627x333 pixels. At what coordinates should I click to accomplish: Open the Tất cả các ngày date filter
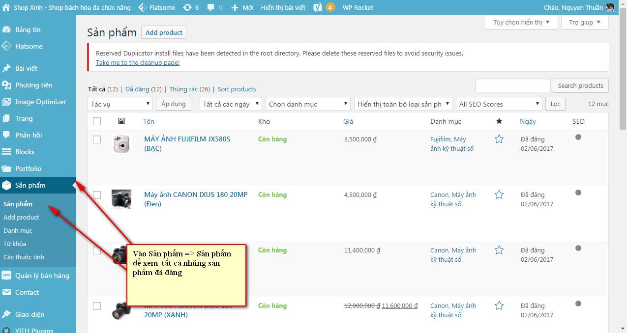point(231,104)
